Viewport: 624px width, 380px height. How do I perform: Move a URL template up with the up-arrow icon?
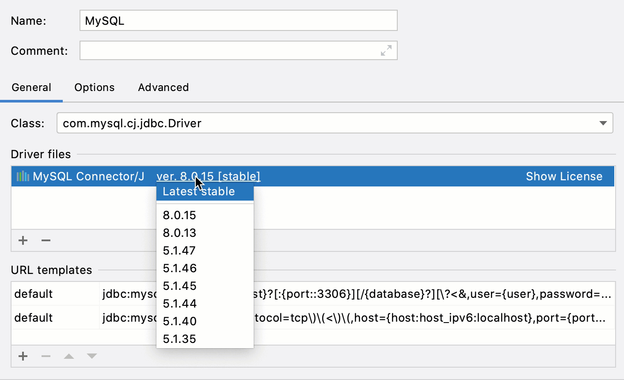click(69, 356)
